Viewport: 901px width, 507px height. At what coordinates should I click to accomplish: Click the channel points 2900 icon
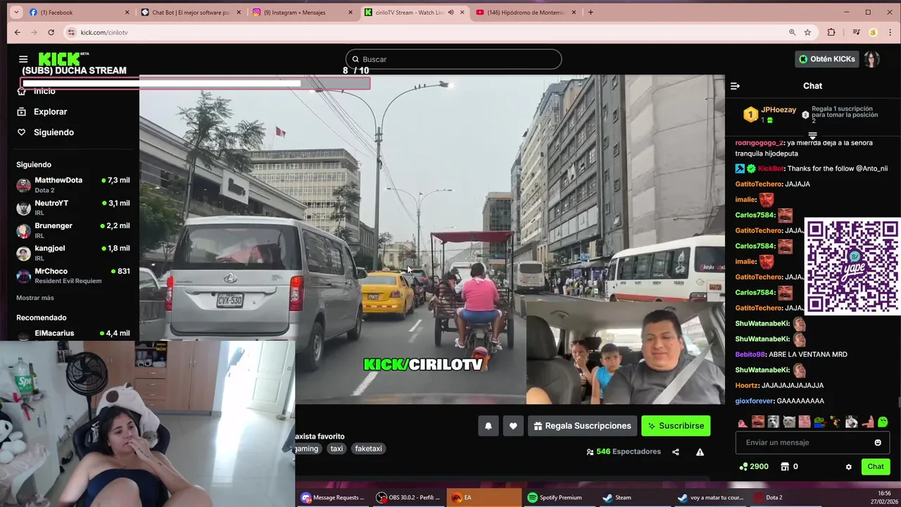(x=743, y=467)
